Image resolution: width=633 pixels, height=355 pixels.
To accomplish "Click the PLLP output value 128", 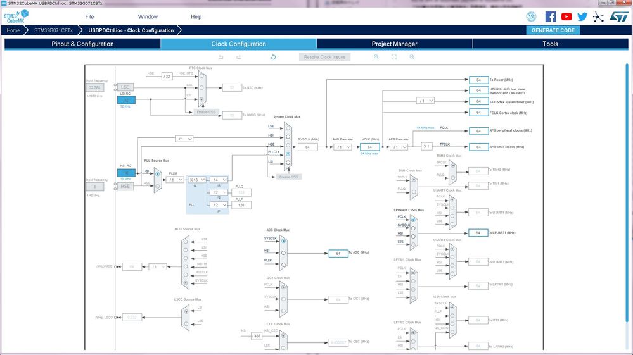I will pyautogui.click(x=241, y=205).
